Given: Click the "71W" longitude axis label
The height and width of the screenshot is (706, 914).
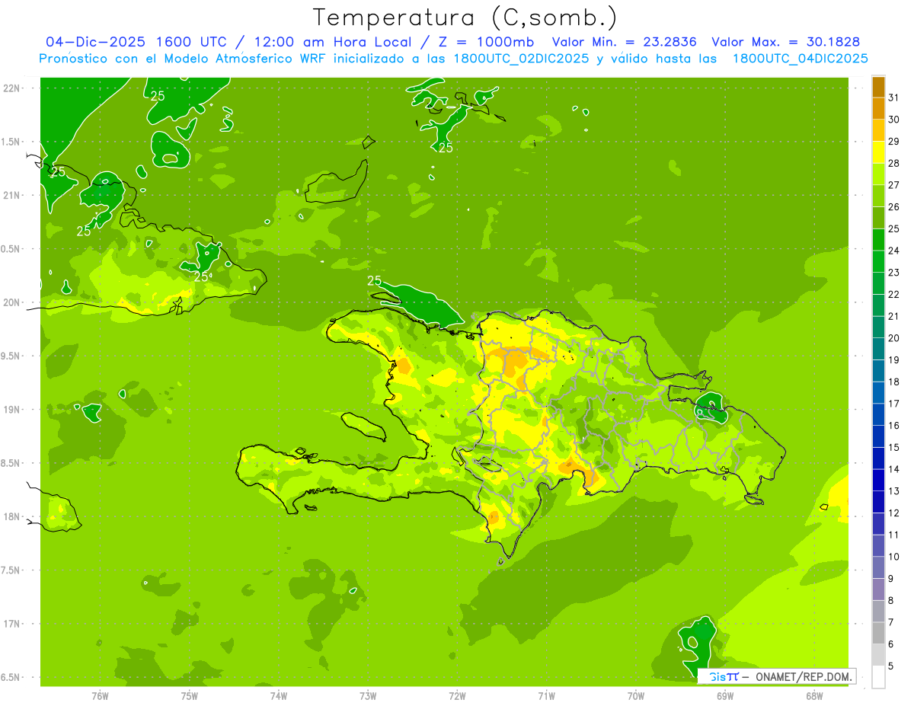Looking at the screenshot, I should coord(546,696).
